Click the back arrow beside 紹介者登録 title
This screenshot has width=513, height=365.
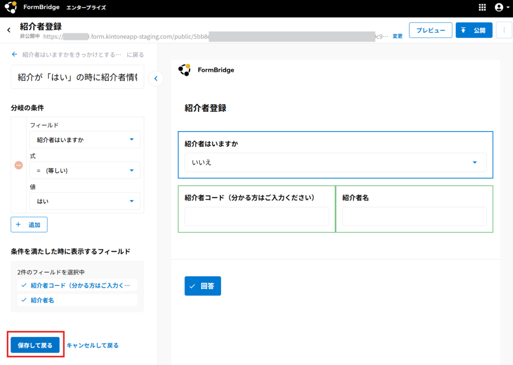click(9, 30)
